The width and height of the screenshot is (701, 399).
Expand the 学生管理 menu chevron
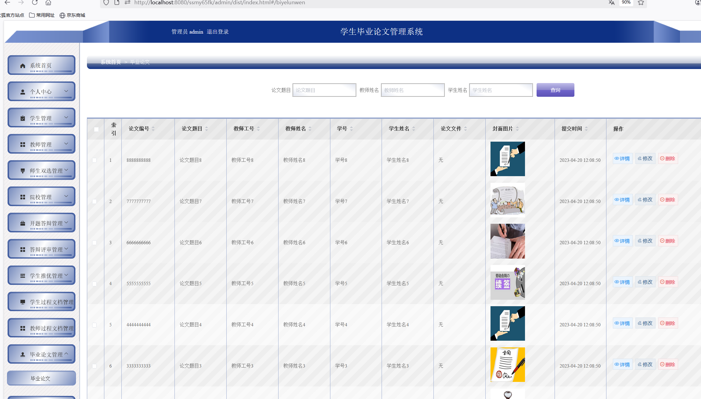(x=67, y=117)
